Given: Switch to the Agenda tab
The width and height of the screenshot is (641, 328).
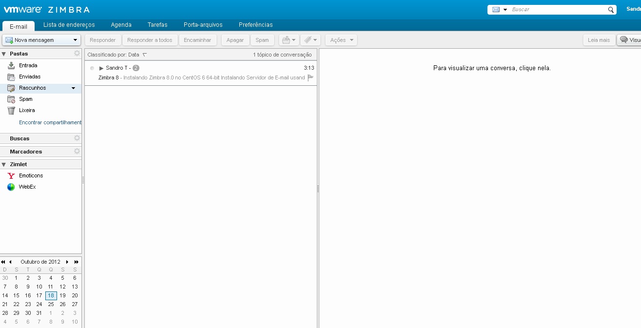Looking at the screenshot, I should (121, 25).
